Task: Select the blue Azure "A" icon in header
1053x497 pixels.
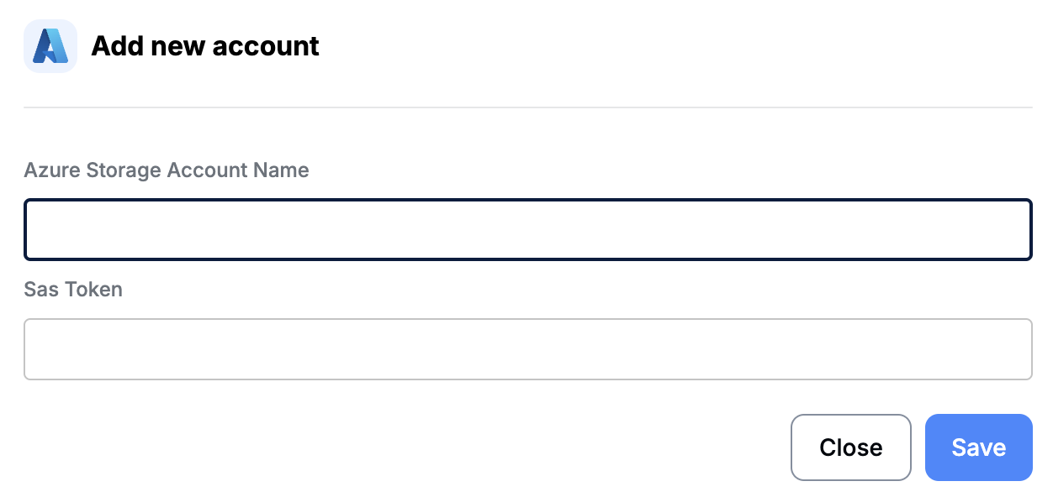Action: pos(50,46)
